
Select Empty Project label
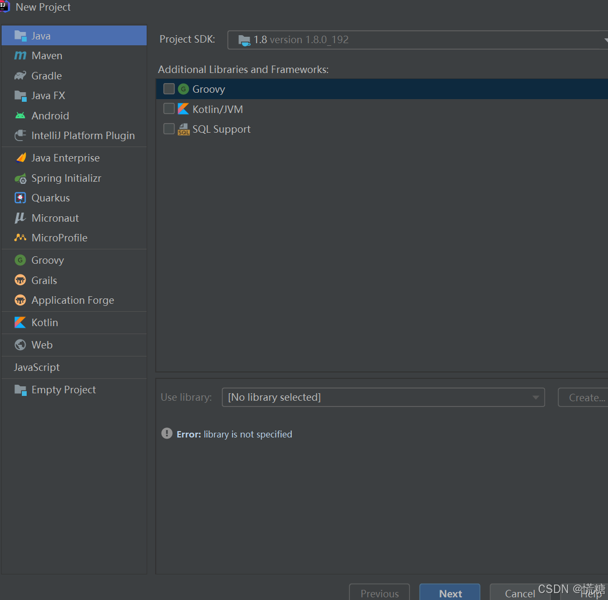(63, 390)
